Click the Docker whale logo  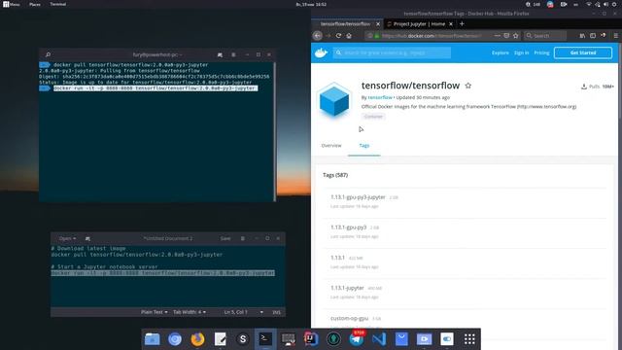(x=321, y=52)
